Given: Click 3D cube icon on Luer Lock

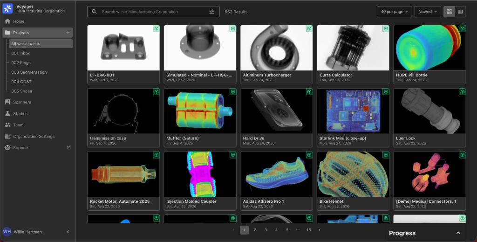Looking at the screenshot, I should [463, 92].
